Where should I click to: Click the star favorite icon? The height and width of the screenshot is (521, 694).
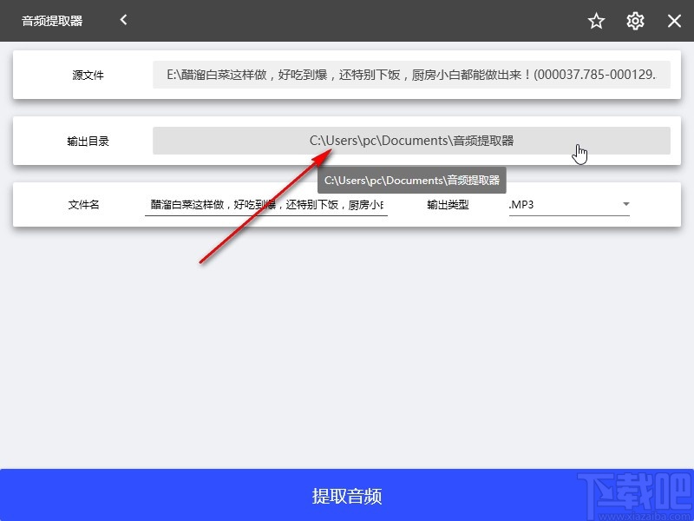[x=596, y=21]
